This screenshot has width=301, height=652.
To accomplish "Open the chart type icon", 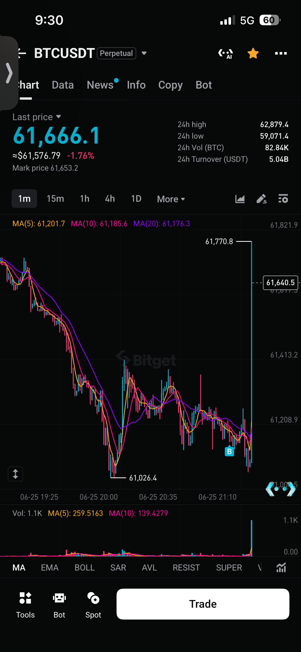I will click(x=240, y=199).
